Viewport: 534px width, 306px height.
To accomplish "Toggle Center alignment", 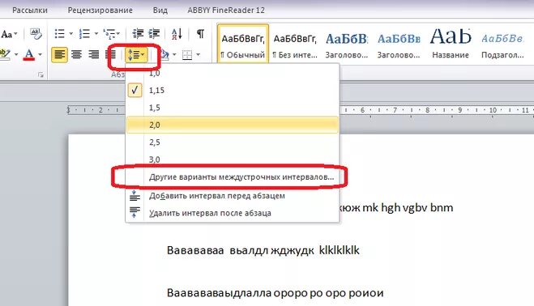I will click(x=76, y=54).
